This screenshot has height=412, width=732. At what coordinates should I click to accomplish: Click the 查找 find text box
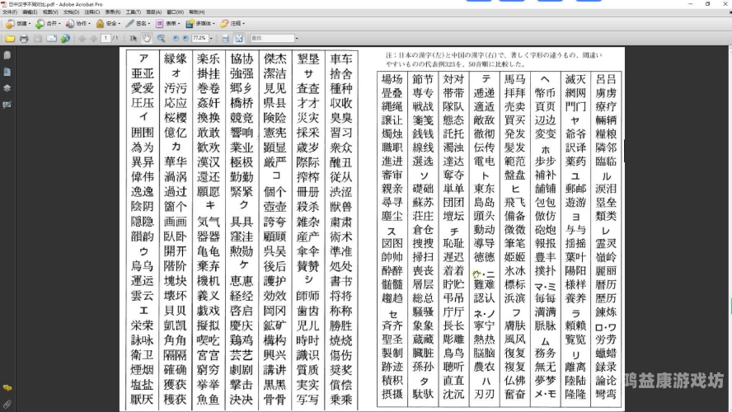tap(272, 38)
